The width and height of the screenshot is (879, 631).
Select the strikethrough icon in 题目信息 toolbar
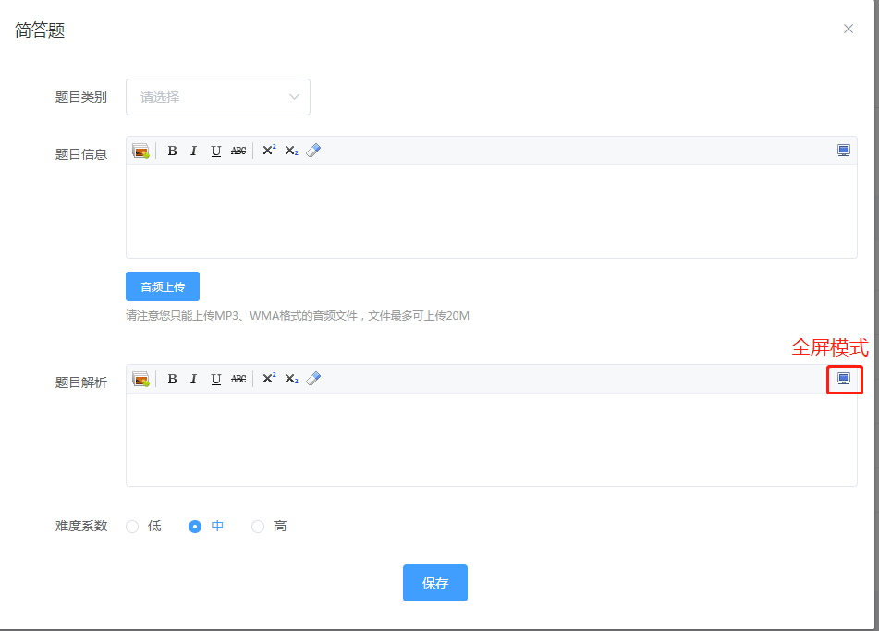(x=238, y=150)
